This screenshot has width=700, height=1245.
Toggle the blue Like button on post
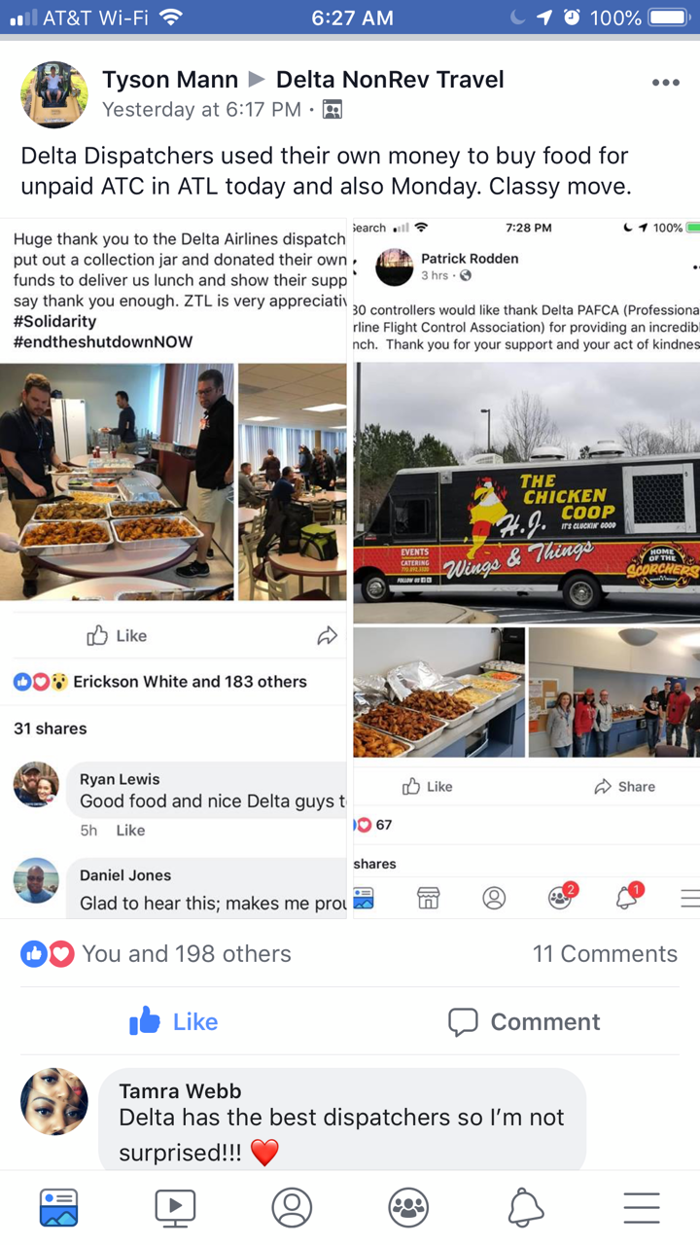(x=174, y=1021)
